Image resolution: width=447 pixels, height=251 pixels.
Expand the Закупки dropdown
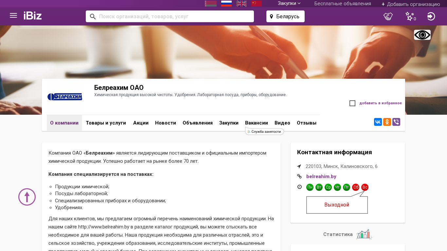[289, 3]
